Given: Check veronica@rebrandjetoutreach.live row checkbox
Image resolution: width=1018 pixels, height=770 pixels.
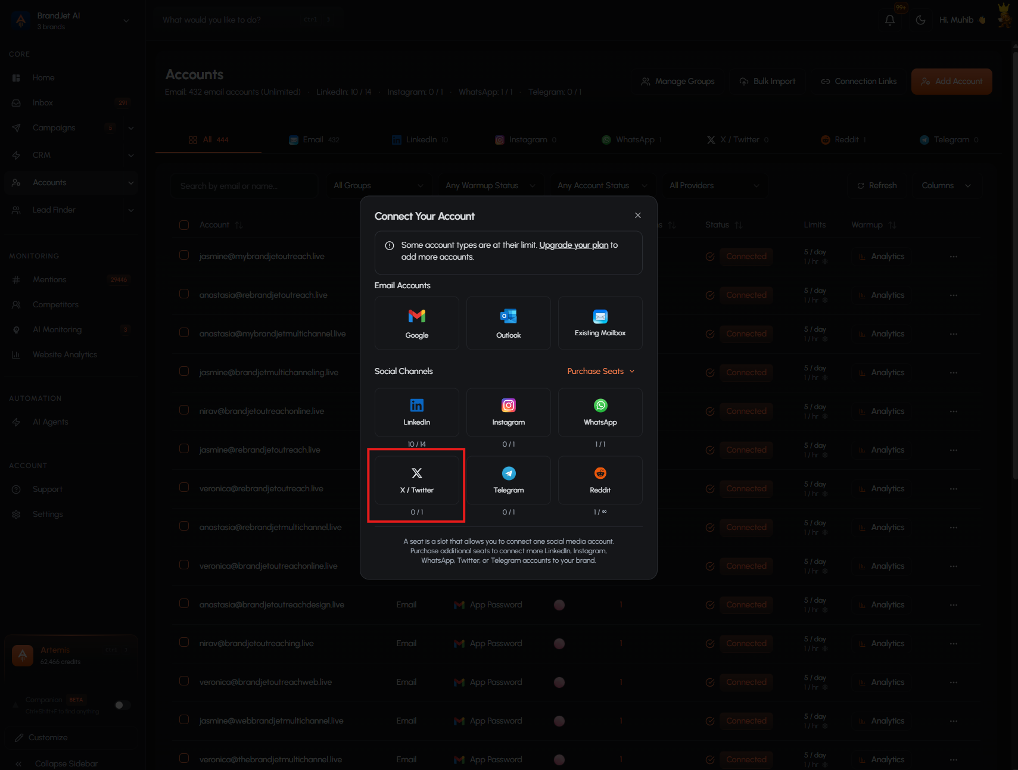Looking at the screenshot, I should [x=184, y=487].
